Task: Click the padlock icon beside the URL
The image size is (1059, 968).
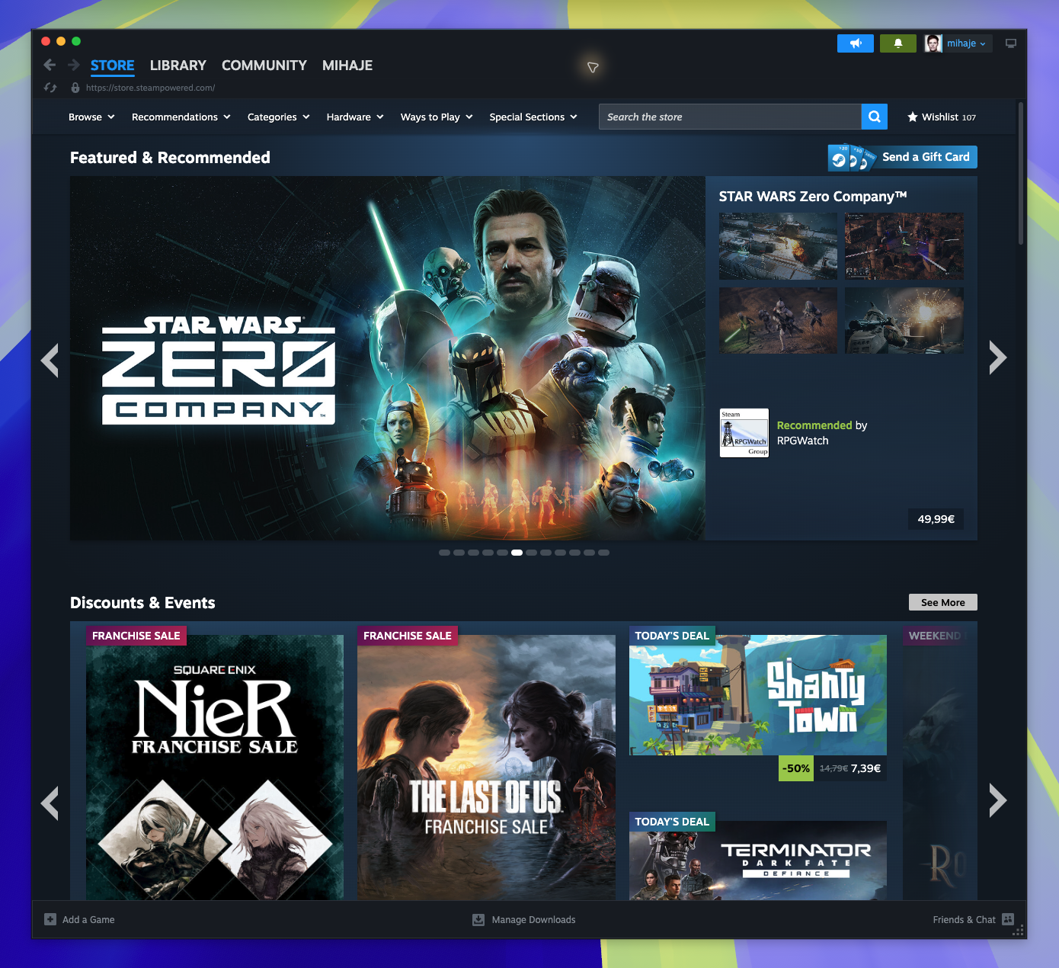Action: (x=75, y=88)
